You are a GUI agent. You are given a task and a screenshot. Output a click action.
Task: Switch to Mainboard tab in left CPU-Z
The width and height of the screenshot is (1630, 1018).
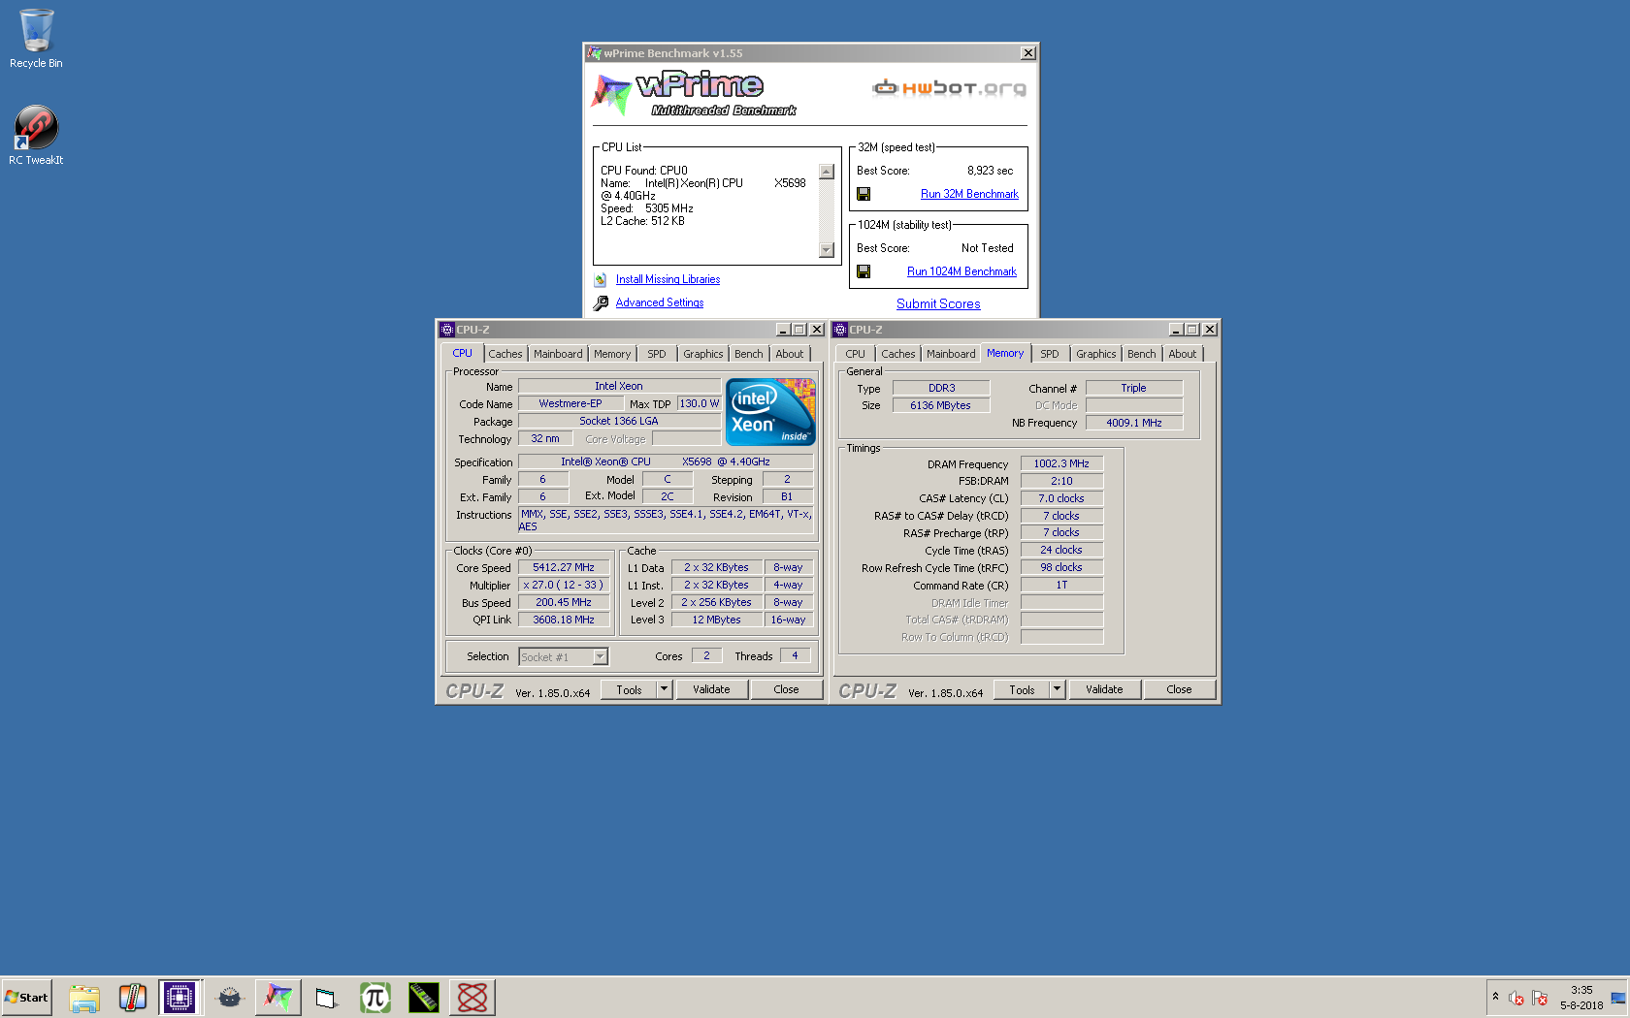click(558, 354)
